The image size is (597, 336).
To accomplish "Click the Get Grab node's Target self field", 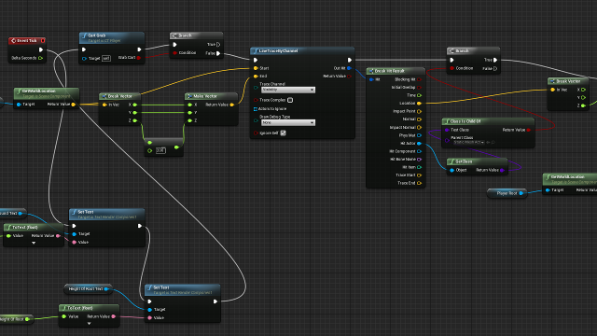I will click(106, 58).
